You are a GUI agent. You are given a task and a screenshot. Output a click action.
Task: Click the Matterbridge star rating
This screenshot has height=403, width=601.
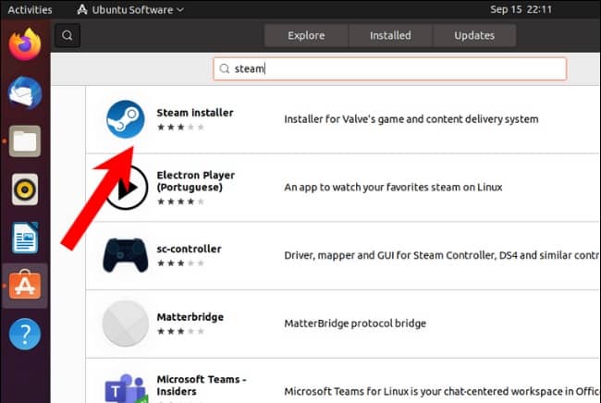click(180, 331)
